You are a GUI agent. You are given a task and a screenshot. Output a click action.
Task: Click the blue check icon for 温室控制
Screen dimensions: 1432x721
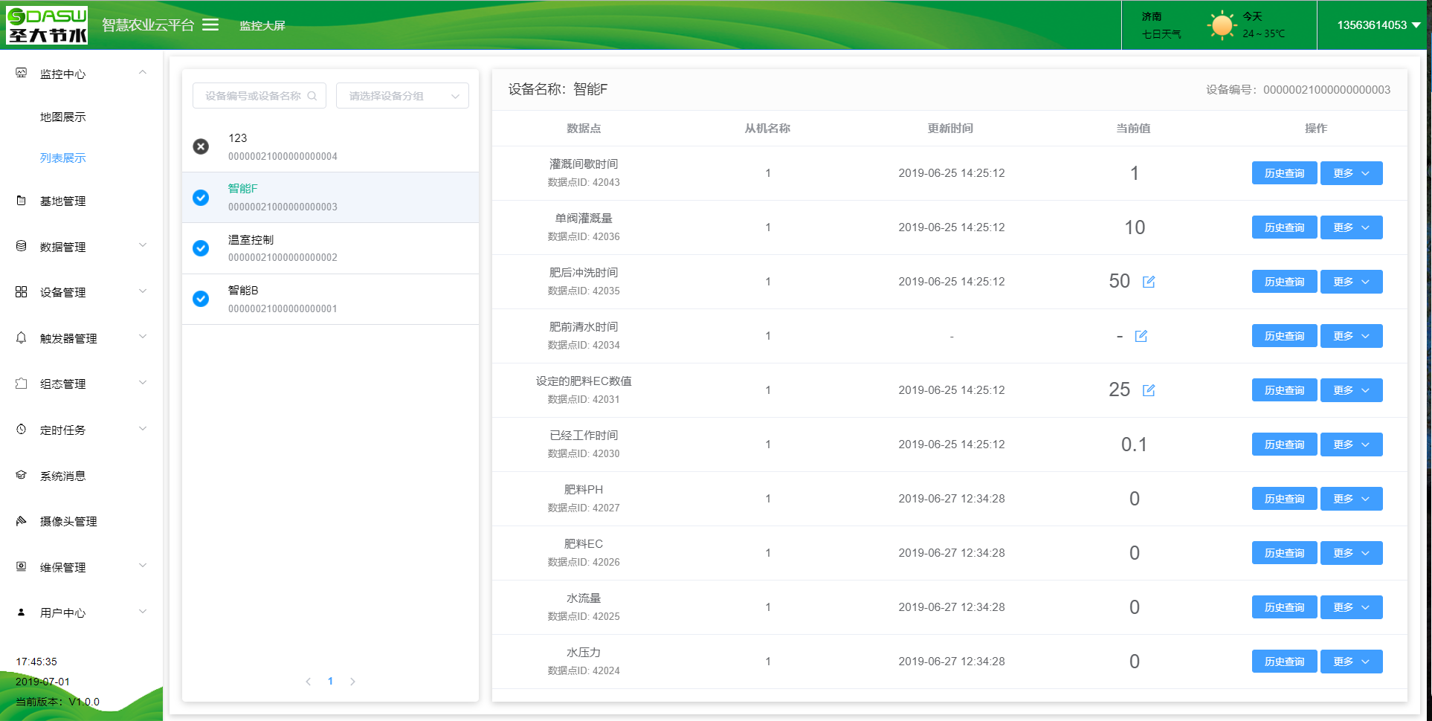pyautogui.click(x=201, y=248)
